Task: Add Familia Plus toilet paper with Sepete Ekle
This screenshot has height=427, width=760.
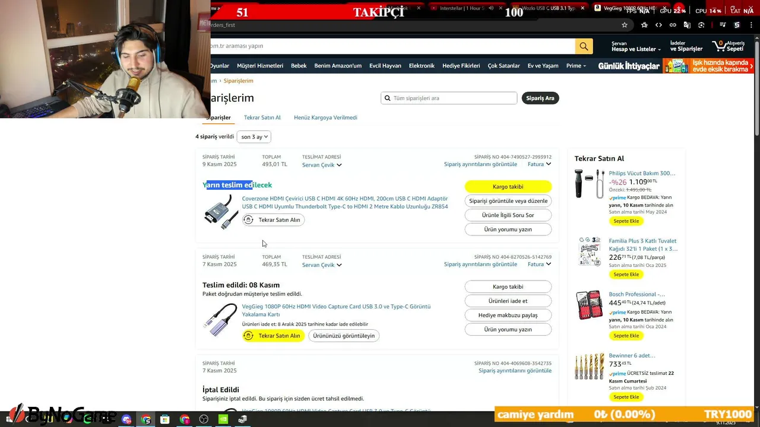Action: pyautogui.click(x=626, y=275)
